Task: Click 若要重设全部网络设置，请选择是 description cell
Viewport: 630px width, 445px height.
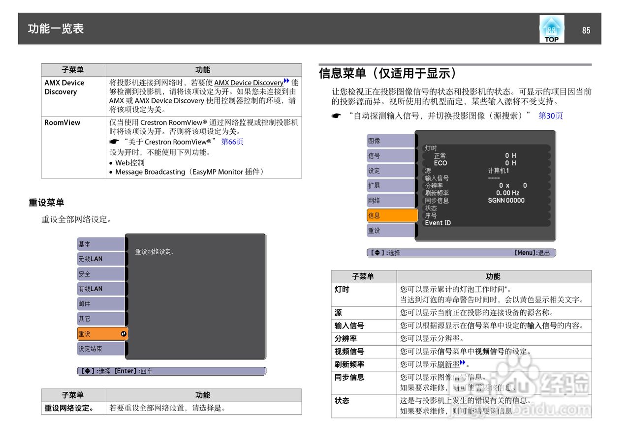Action: pos(204,408)
